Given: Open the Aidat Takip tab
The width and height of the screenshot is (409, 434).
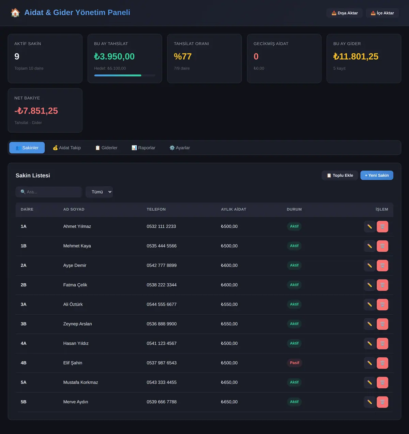Looking at the screenshot, I should coord(67,148).
